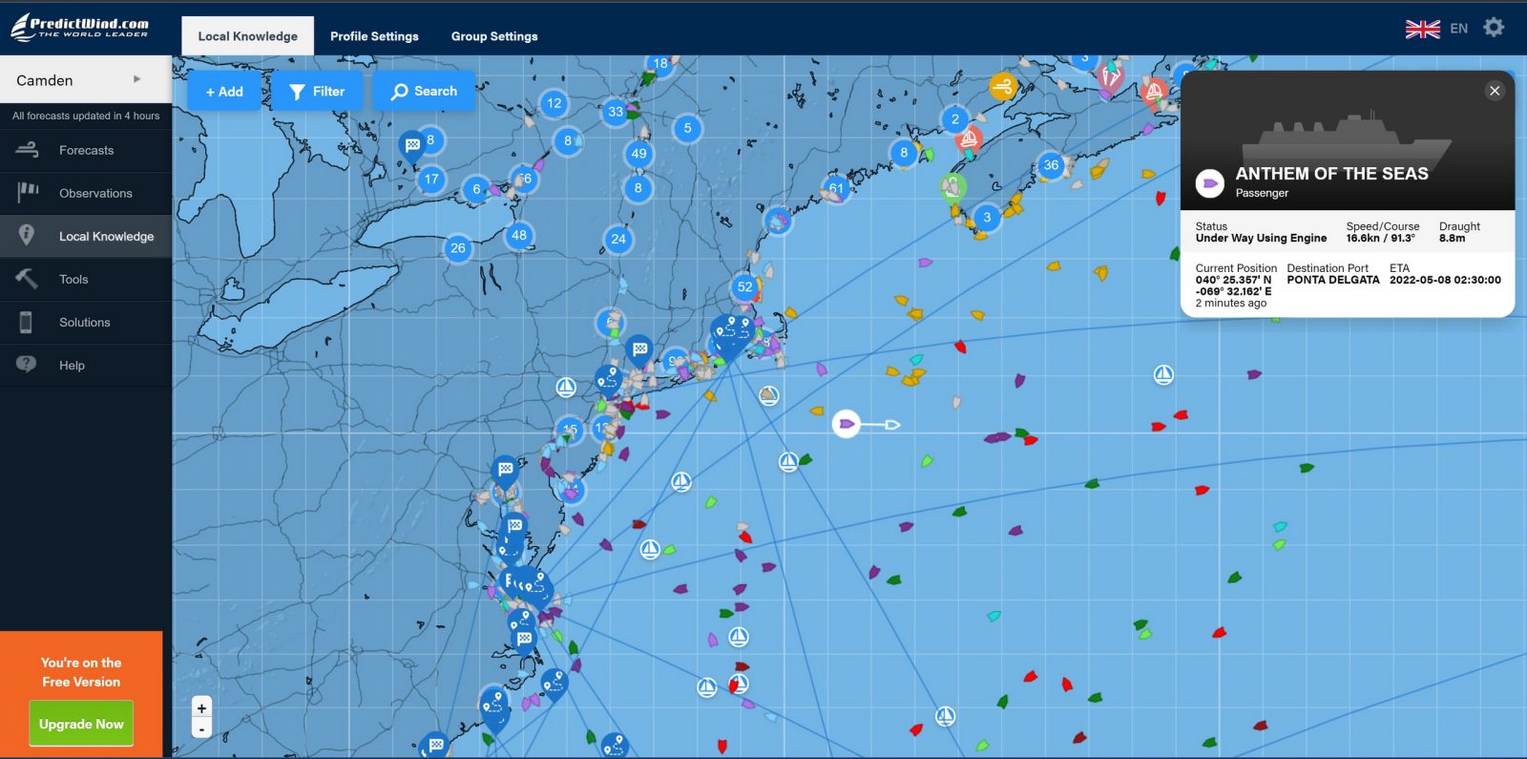Open the cluster marker labeled 49

click(638, 153)
